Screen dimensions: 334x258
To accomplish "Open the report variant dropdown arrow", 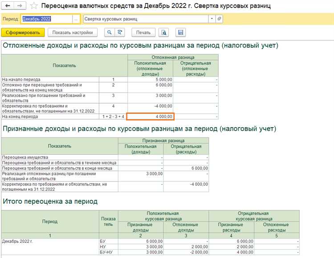I will pos(212,19).
